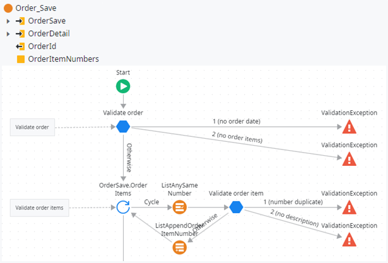388x263 pixels.
Task: Click the OrderSave.OrderItems loop cycle icon
Action: (x=123, y=207)
